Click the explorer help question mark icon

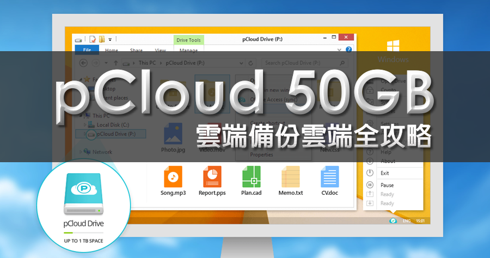(349, 50)
